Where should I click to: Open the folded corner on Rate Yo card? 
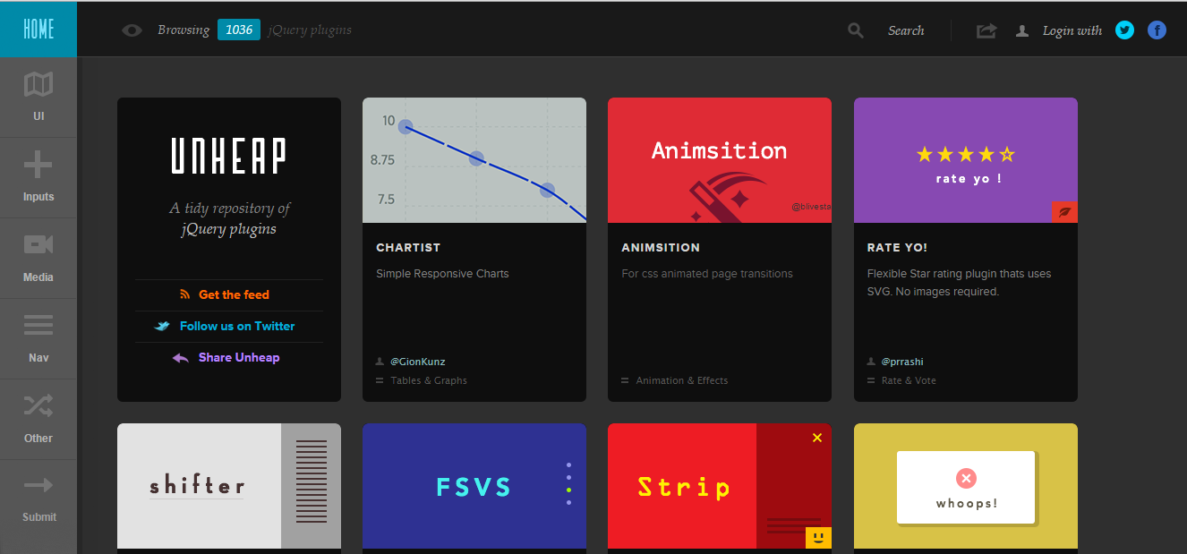tap(1063, 212)
